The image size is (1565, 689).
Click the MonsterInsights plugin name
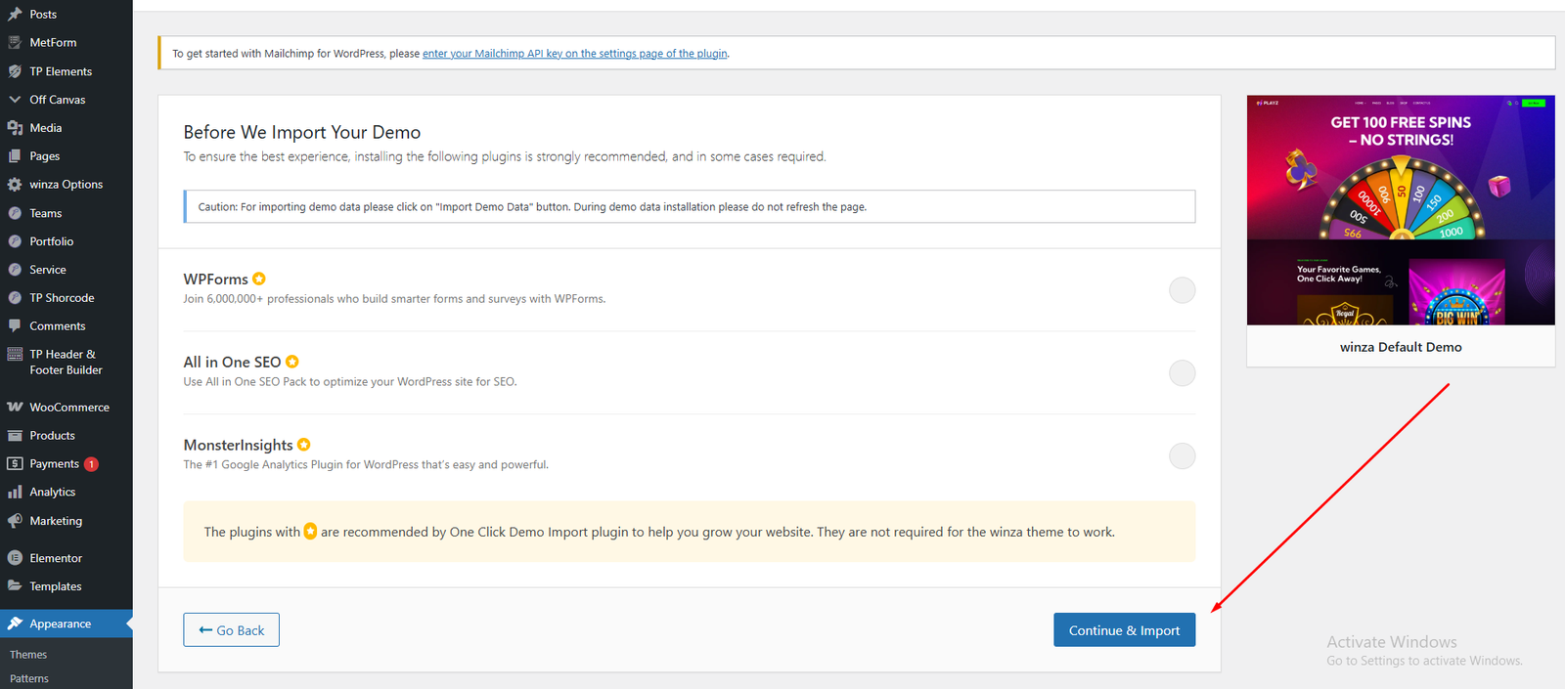pyautogui.click(x=239, y=445)
